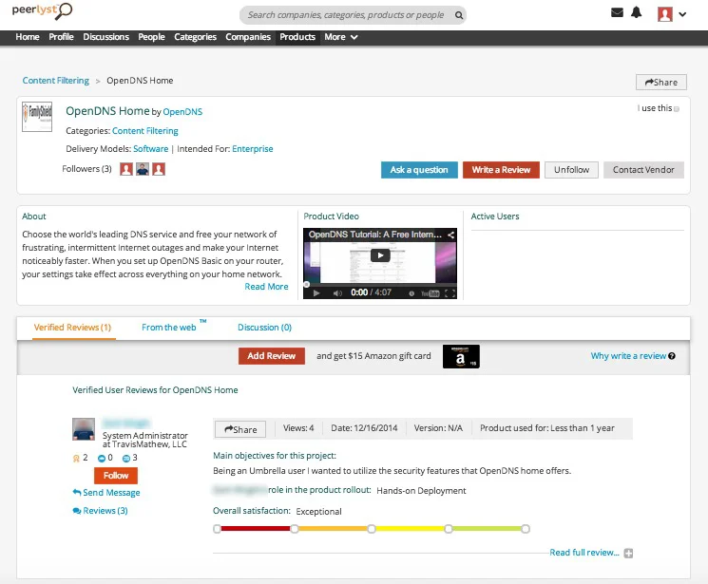Click the Add Review button

pyautogui.click(x=272, y=356)
